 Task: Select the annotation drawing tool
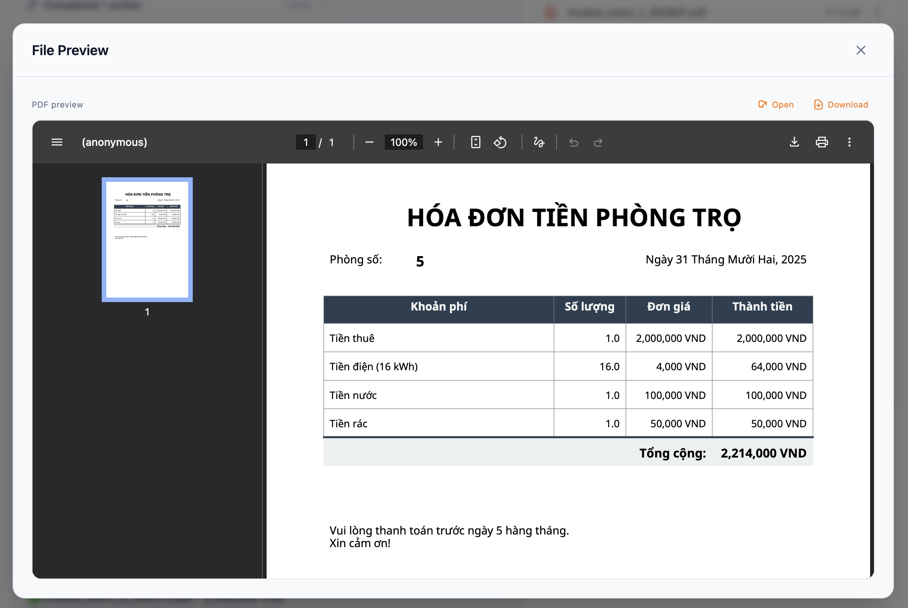[539, 142]
